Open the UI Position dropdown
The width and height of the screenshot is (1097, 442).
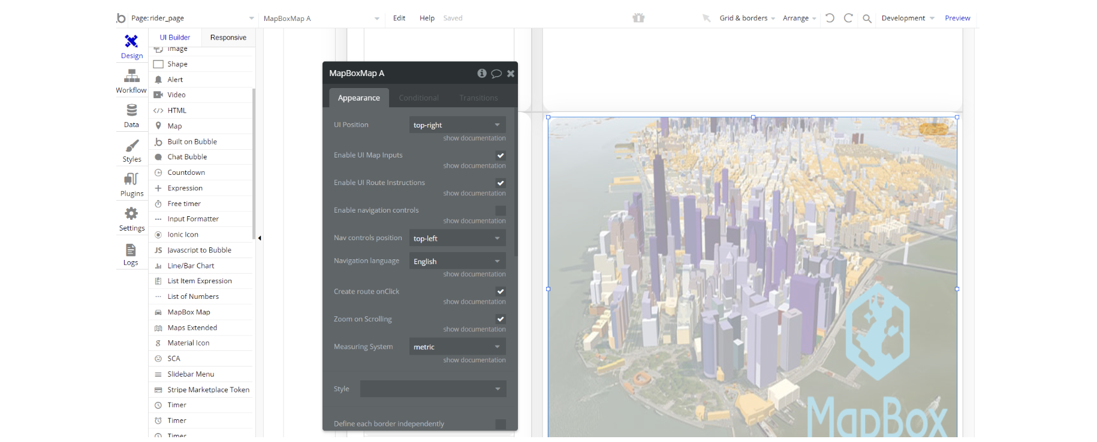457,125
